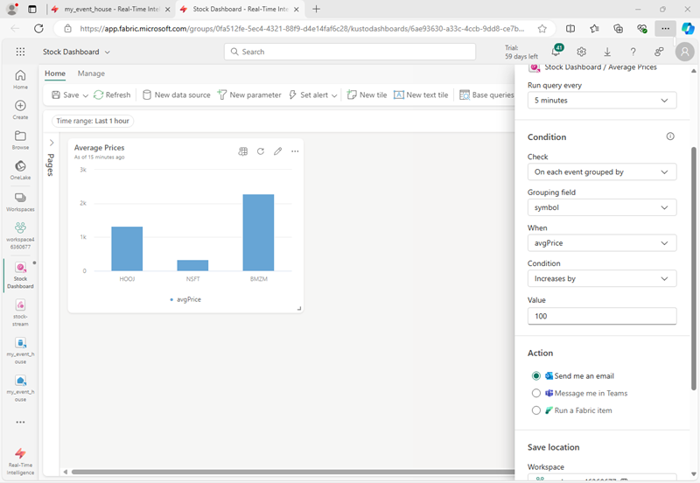Open the feedback icon in header
The width and height of the screenshot is (700, 483).
(x=659, y=52)
